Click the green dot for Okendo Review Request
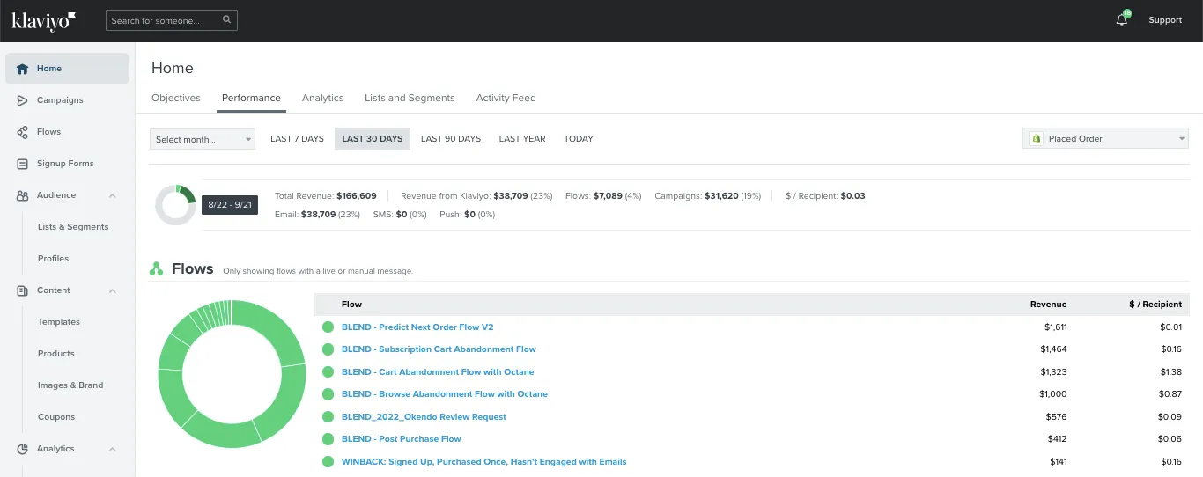 328,417
